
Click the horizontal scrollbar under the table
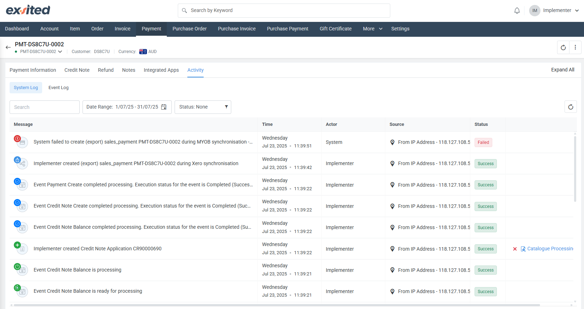276,305
